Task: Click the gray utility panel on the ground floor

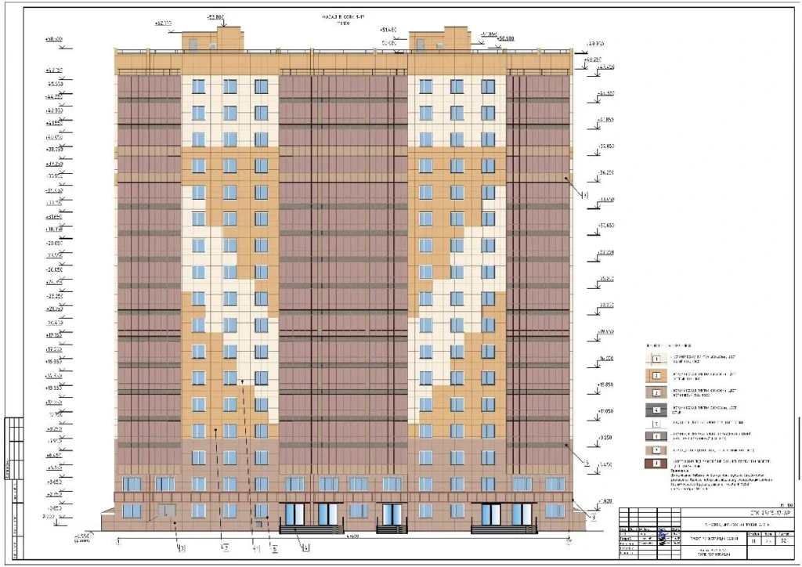Action: click(x=167, y=510)
